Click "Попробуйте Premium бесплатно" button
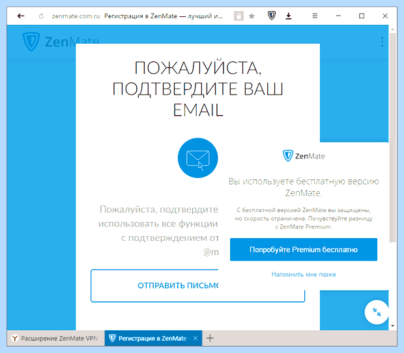 [304, 249]
